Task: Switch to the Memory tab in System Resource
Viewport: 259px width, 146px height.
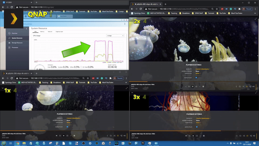Action: (x=42, y=31)
